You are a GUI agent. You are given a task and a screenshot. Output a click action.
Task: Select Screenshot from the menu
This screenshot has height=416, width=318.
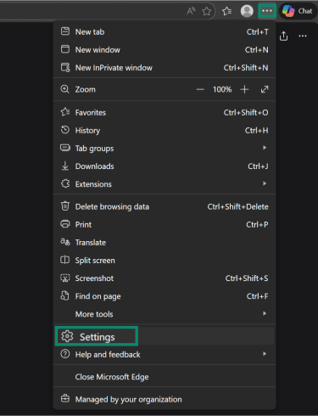coord(165,278)
